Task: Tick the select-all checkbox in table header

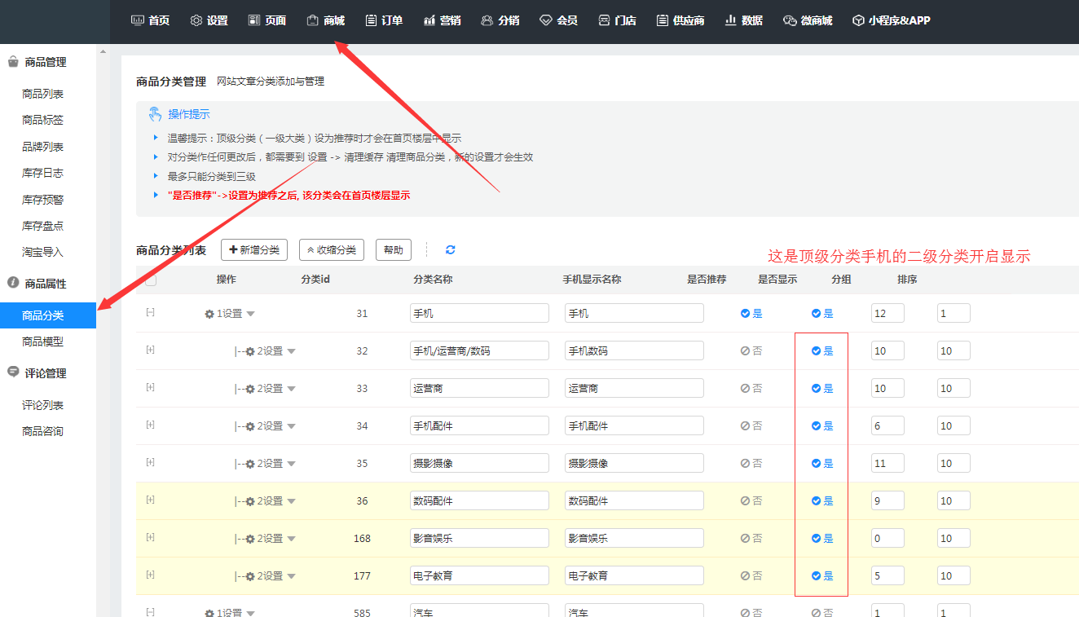Action: (150, 280)
